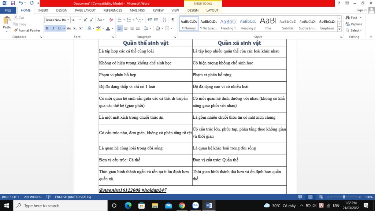Switch to the REVIEW tab
This screenshot has height=211, width=375.
pyautogui.click(x=158, y=10)
